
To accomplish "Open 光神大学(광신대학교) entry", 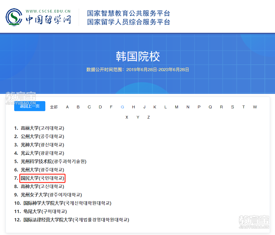I will tap(43, 145).
